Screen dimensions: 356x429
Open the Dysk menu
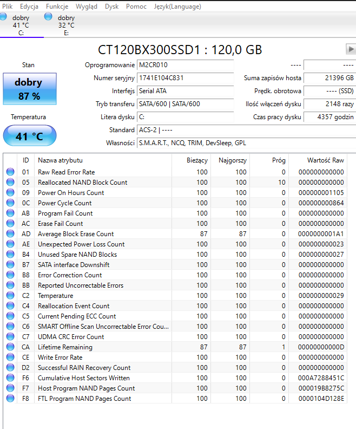(x=111, y=6)
